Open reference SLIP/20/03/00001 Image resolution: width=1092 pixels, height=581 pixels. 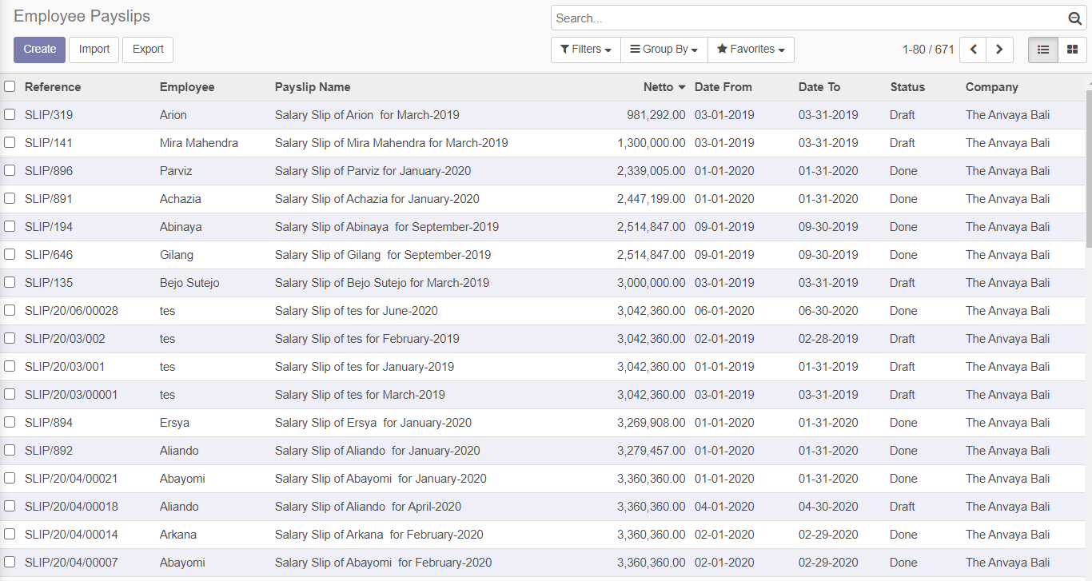(71, 395)
